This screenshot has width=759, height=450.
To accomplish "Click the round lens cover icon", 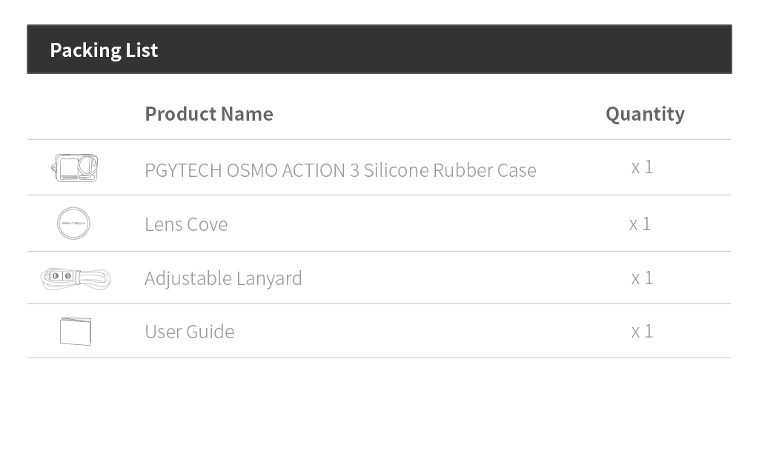I will click(73, 223).
